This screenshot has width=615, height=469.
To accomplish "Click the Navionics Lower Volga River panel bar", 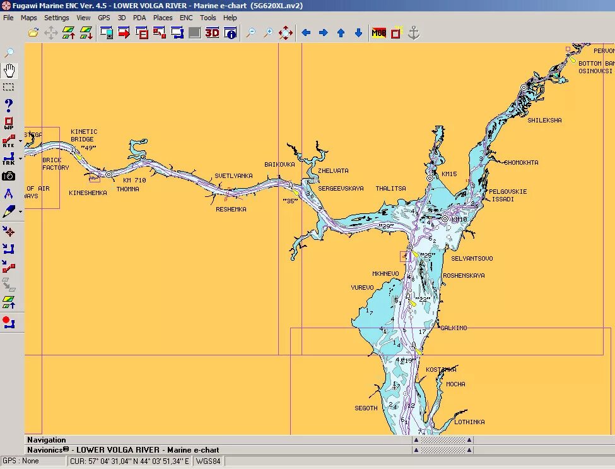I will pyautogui.click(x=320, y=450).
